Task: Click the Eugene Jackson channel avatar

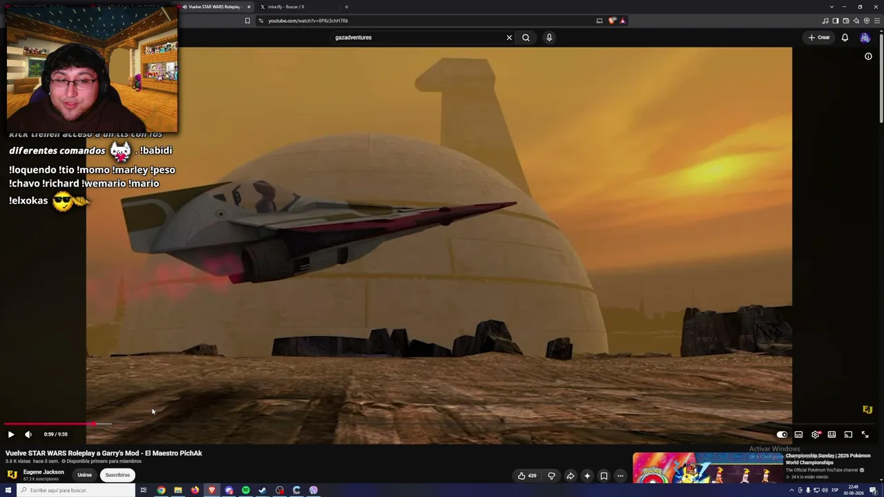Action: [x=12, y=475]
